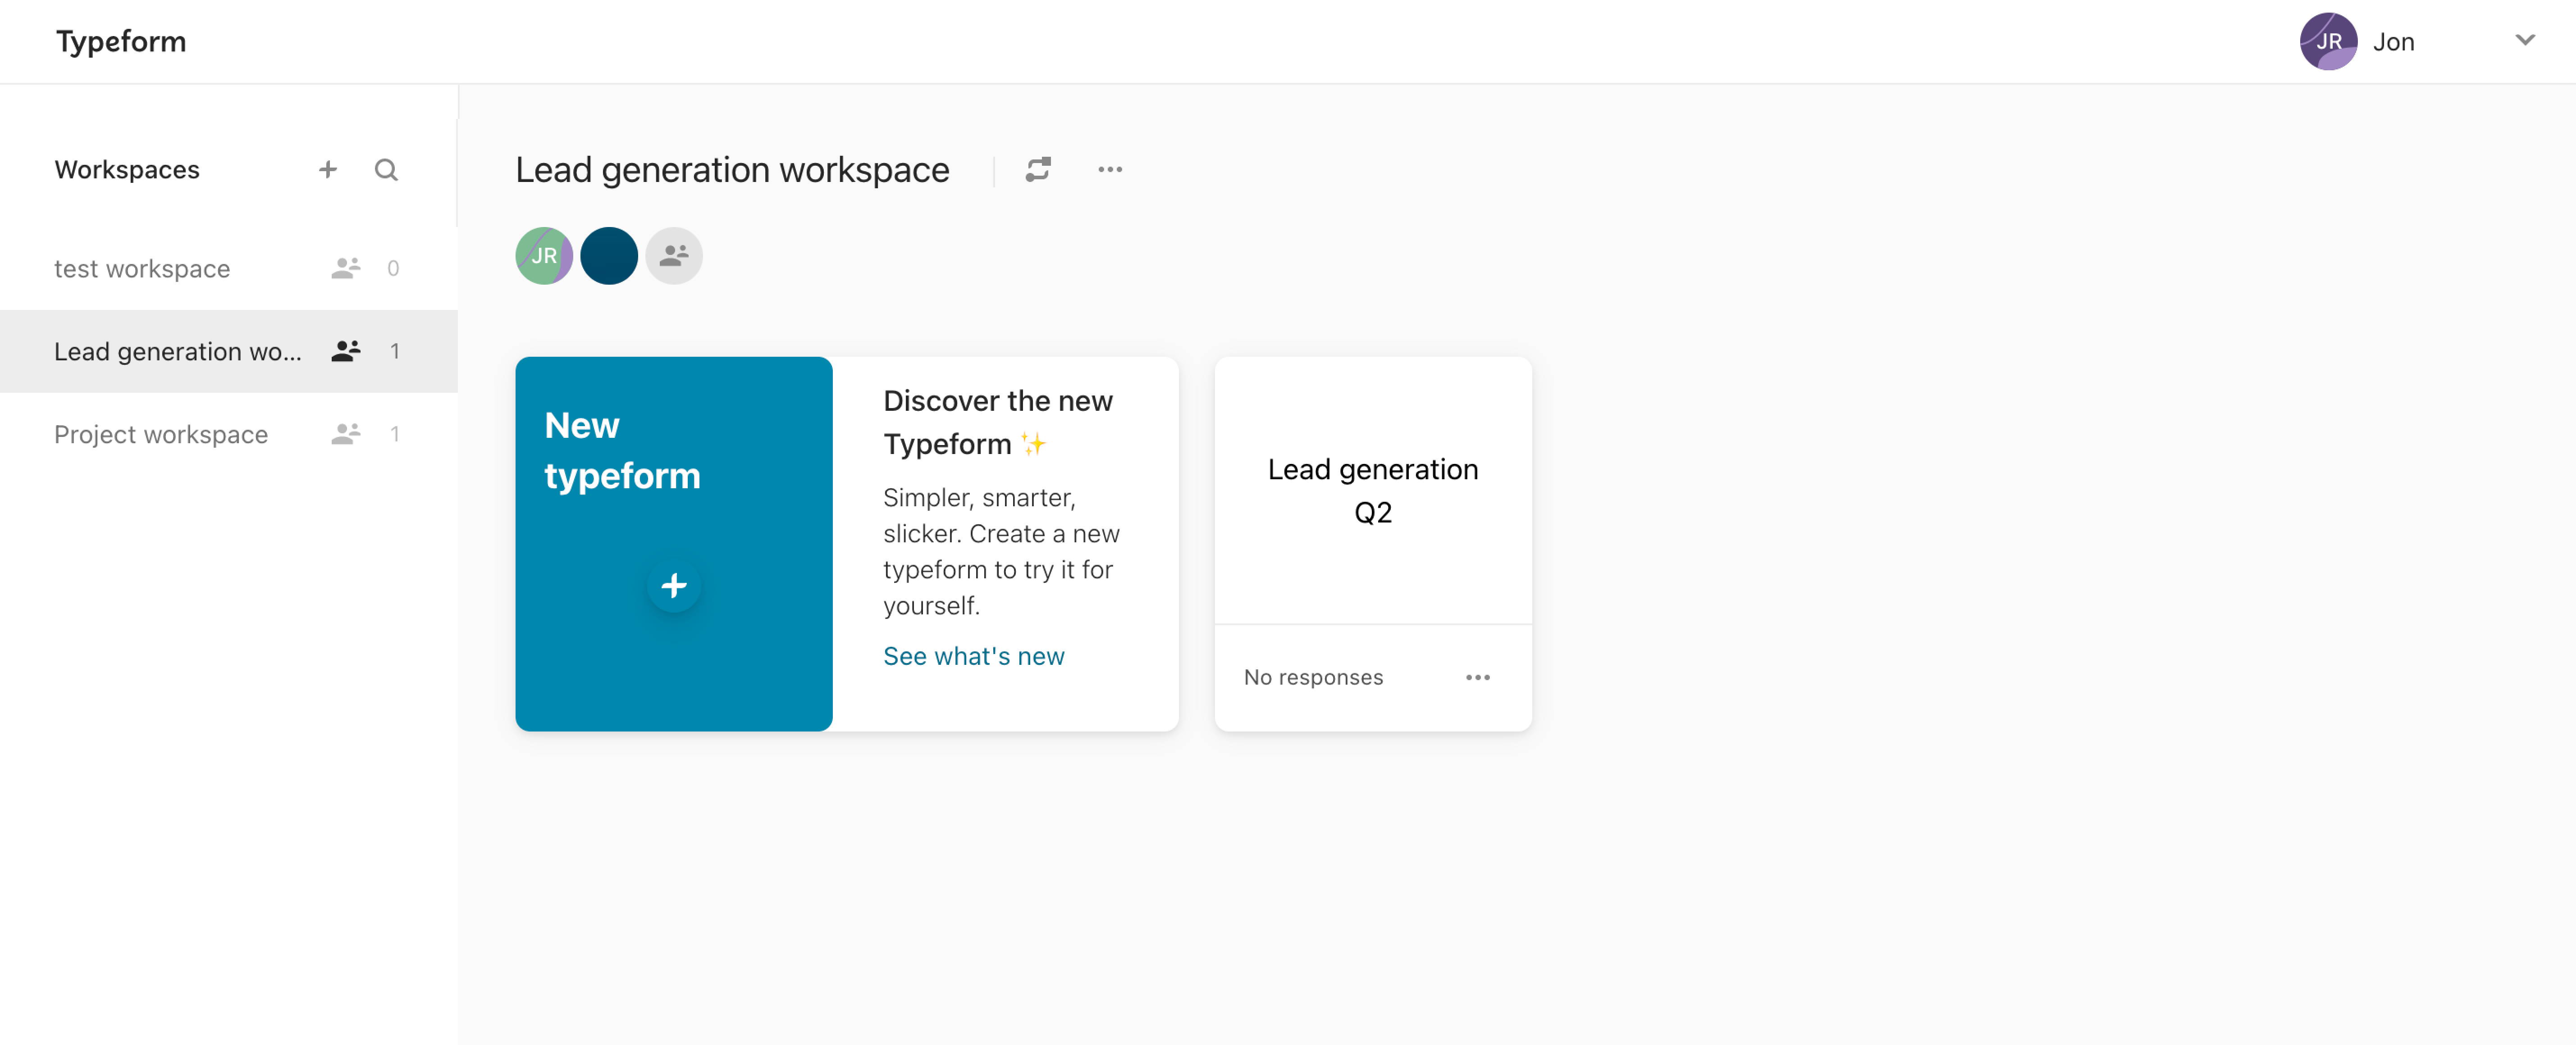Click the form count 1 on Lead generation row

394,351
